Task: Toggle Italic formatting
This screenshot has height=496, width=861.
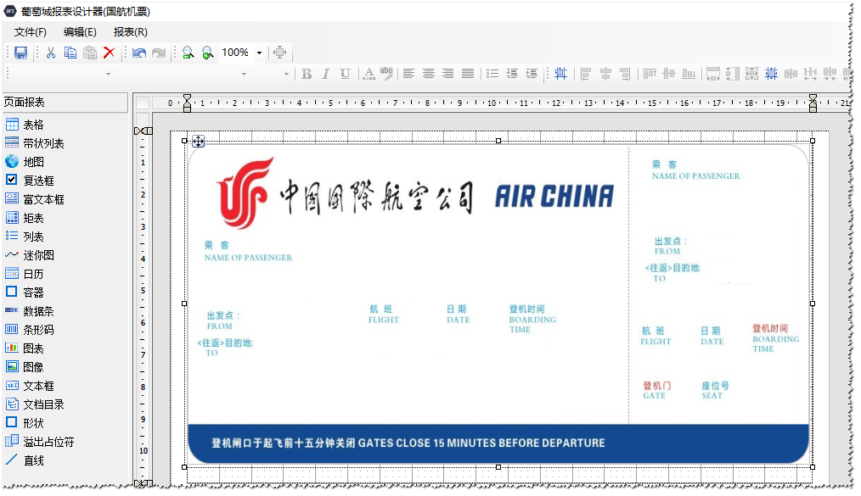Action: coord(325,74)
